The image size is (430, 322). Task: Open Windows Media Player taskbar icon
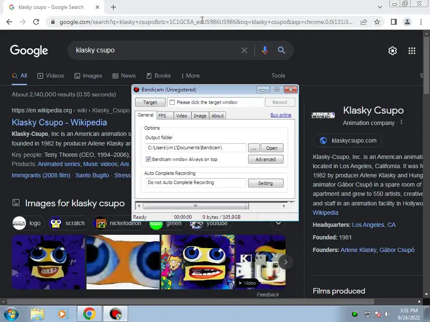[x=63, y=314]
